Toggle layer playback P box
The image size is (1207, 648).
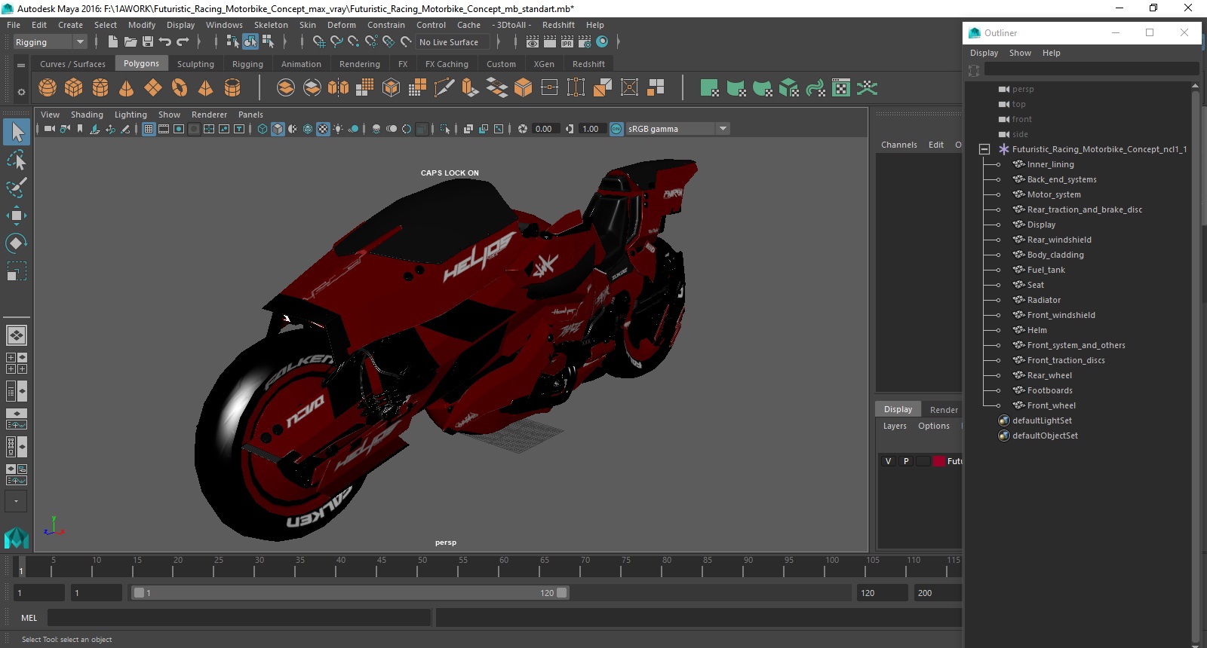coord(906,461)
